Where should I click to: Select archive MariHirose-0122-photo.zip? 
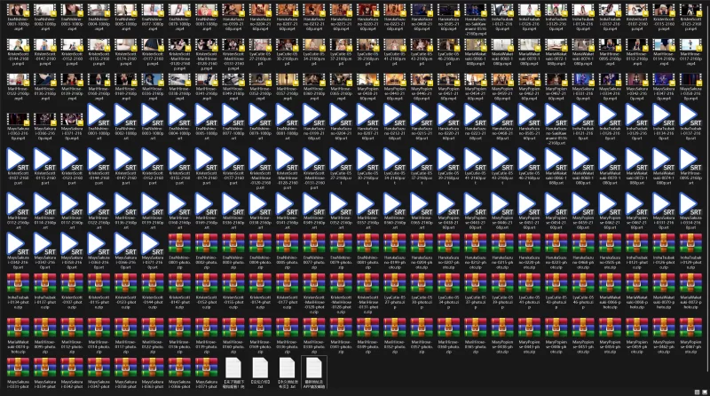[153, 336]
